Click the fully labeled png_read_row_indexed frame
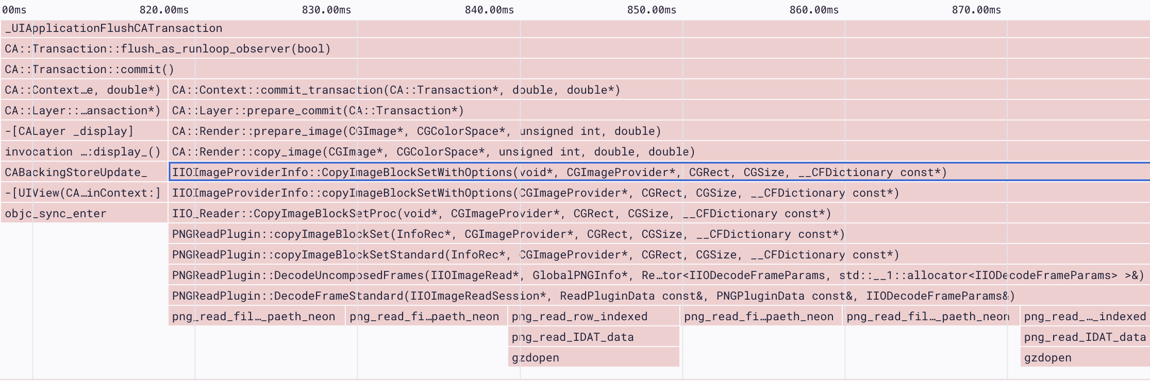Viewport: 1150px width, 381px height. pyautogui.click(x=579, y=317)
